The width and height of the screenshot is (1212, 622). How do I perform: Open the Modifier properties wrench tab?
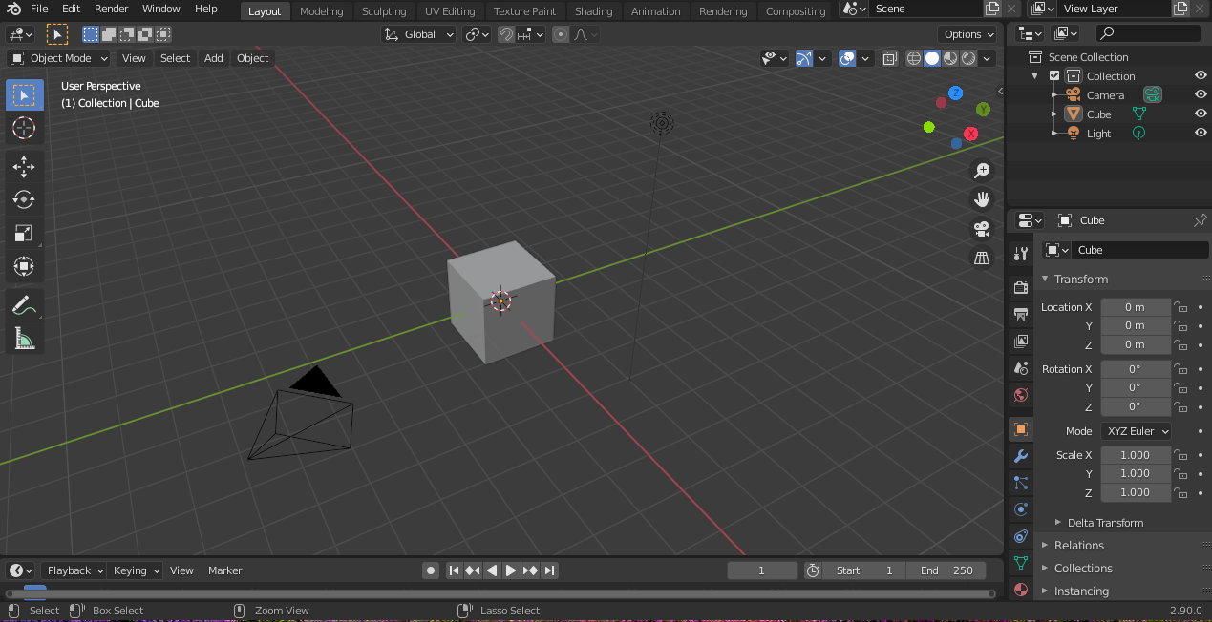coord(1020,456)
